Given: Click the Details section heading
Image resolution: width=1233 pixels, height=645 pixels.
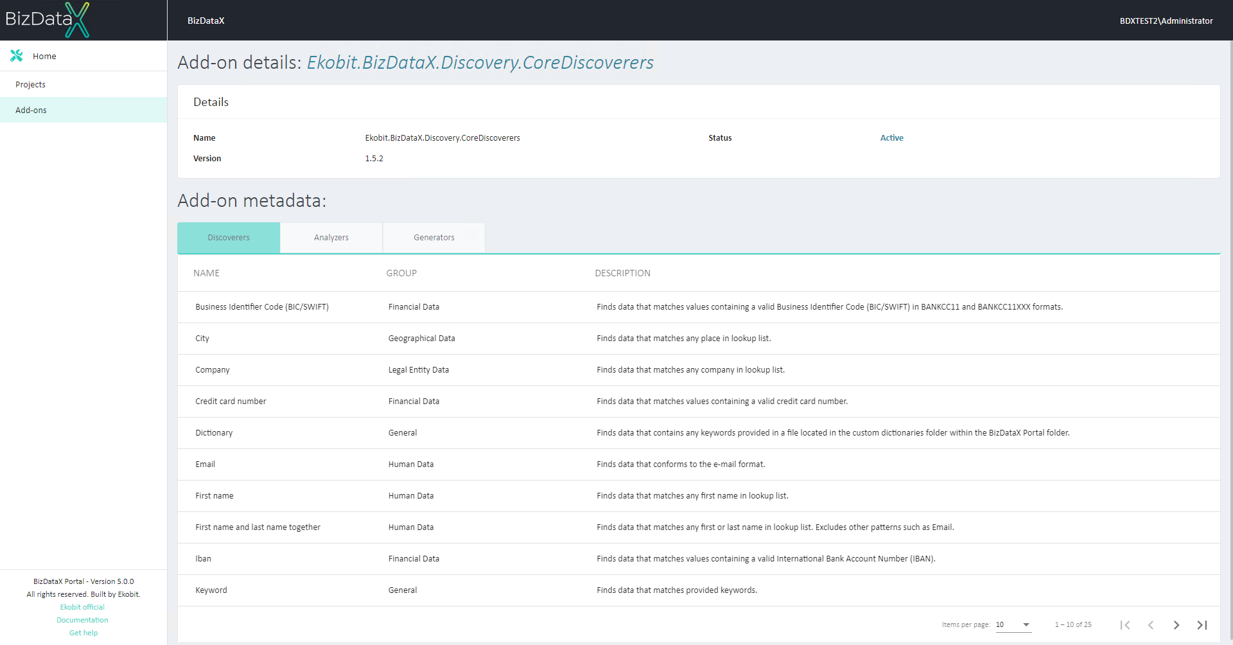Looking at the screenshot, I should click(211, 102).
